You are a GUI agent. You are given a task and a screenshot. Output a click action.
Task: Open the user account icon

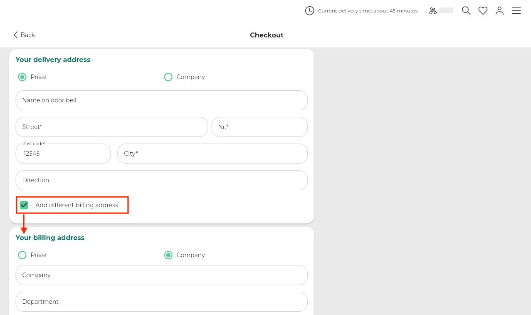coord(499,11)
